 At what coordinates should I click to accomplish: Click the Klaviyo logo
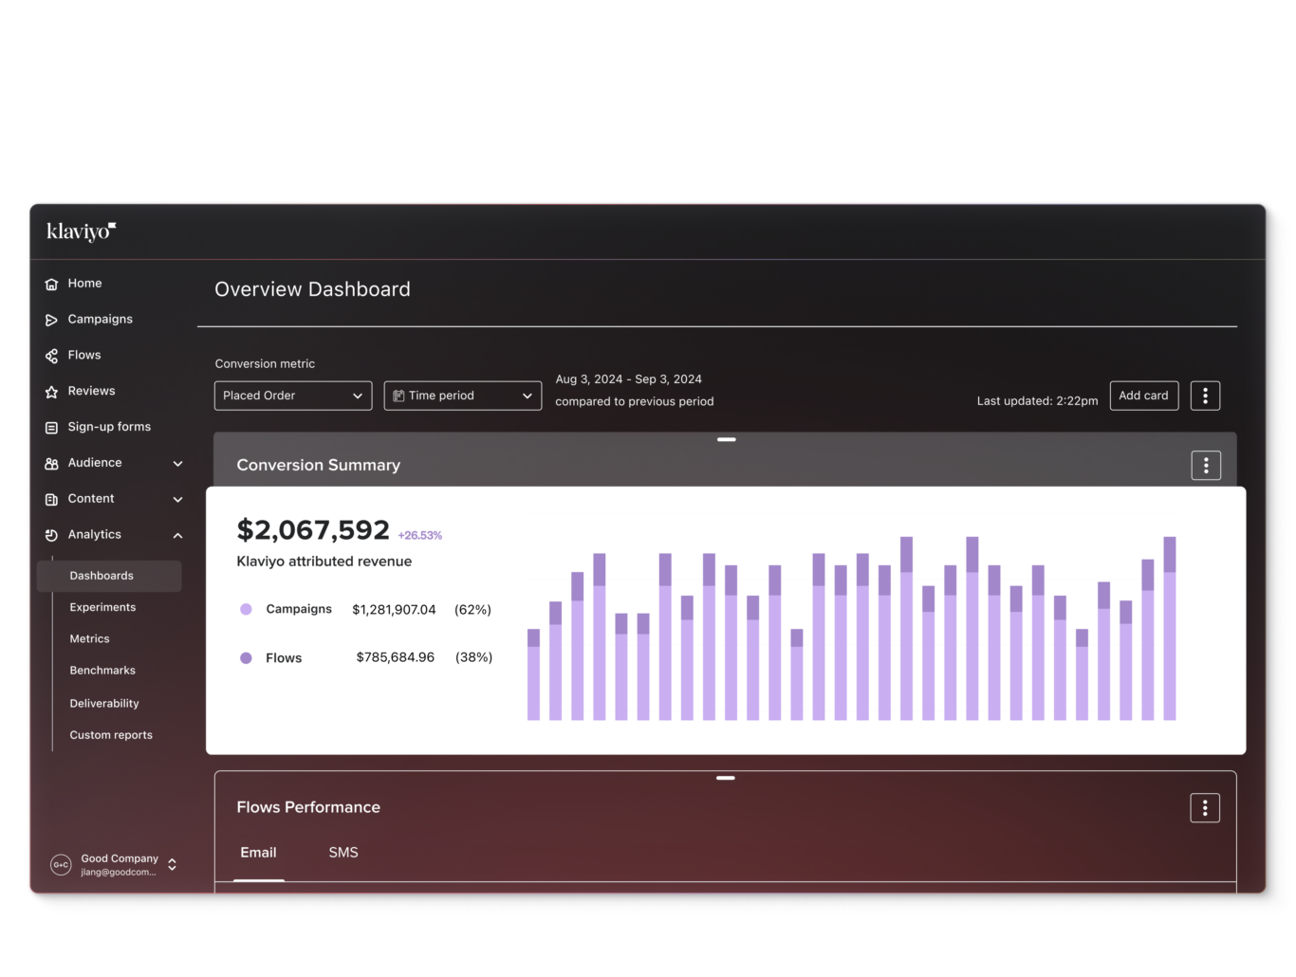(81, 230)
